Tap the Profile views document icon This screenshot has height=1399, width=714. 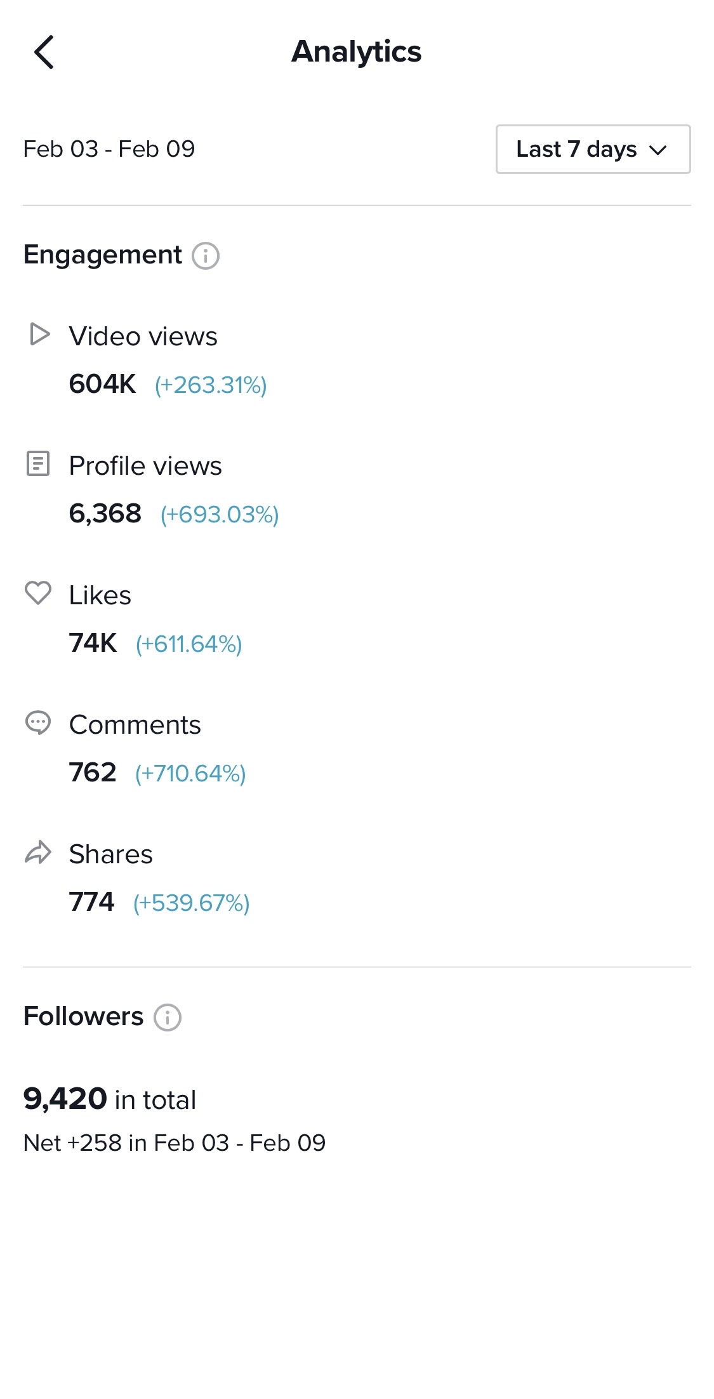tap(38, 463)
